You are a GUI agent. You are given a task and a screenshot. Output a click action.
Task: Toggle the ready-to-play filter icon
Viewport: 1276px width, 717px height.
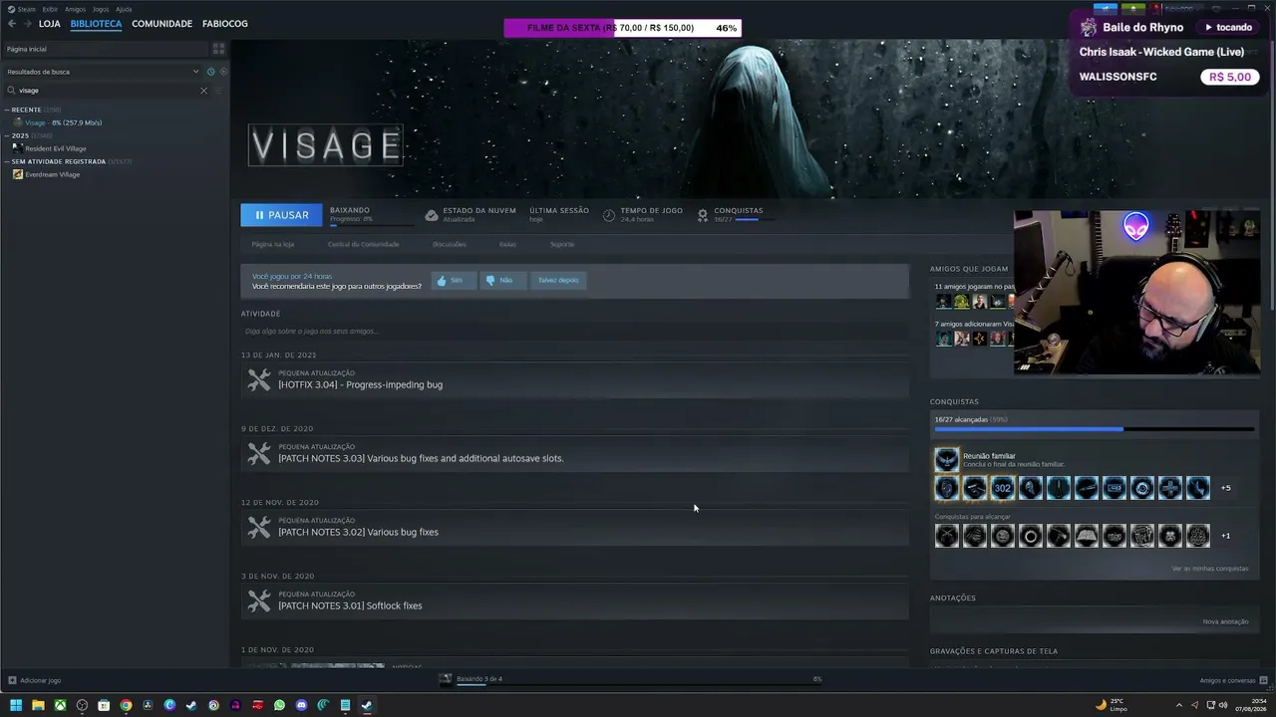pos(223,72)
